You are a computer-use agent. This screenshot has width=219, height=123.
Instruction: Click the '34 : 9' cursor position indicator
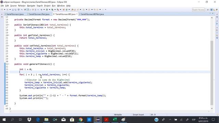pos(153,115)
